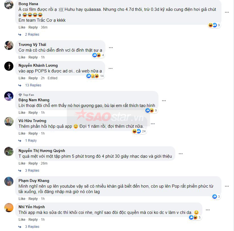Image resolution: width=234 pixels, height=231 pixels.
Task: Like Nhi Yến Huỳnh's comment
Action: 22,220
